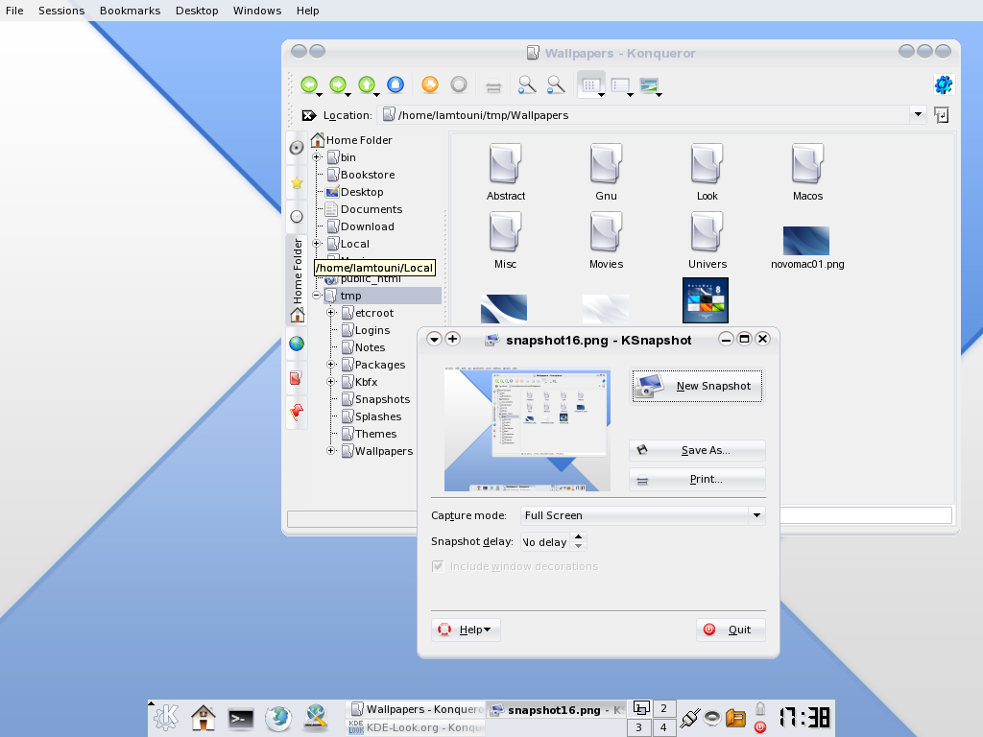983x737 pixels.
Task: Expand the bin folder in tree
Action: tap(317, 157)
